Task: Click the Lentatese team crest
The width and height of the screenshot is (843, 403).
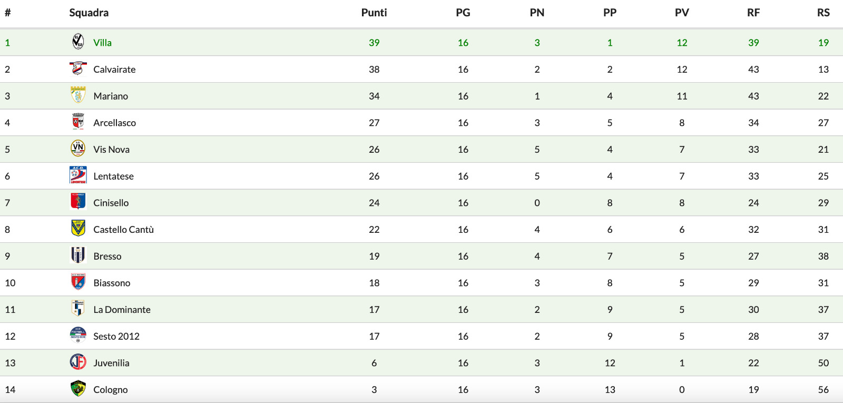Action: click(x=78, y=175)
